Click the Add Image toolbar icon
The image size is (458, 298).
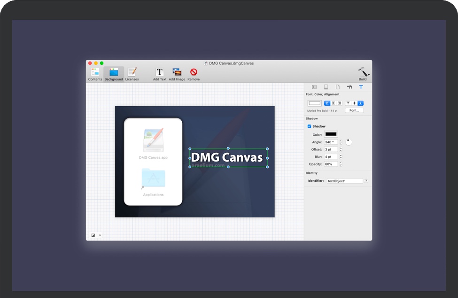177,72
